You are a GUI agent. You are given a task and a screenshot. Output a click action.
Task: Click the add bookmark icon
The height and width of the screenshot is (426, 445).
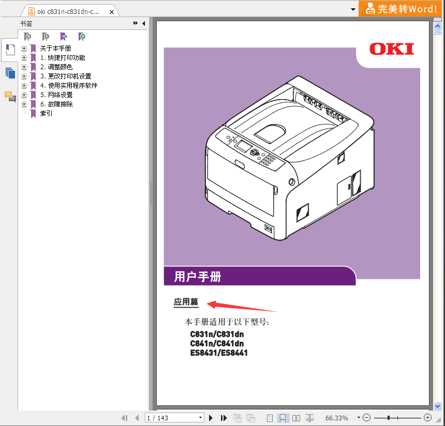46,37
